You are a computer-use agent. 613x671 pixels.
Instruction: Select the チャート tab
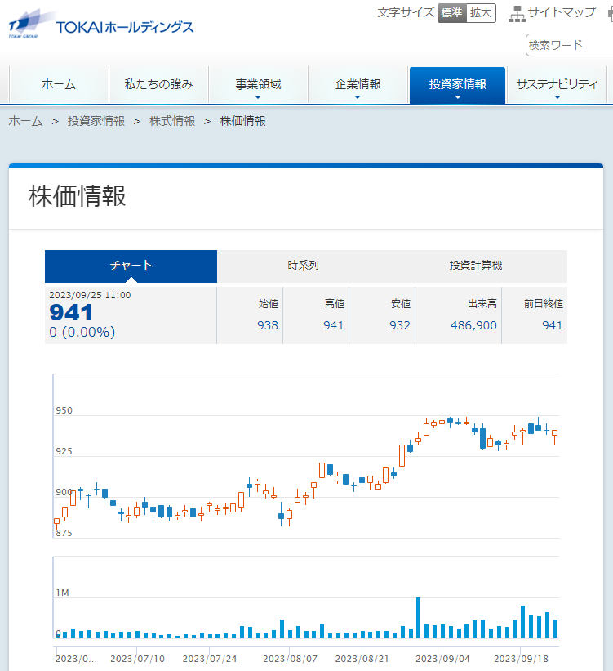point(131,266)
